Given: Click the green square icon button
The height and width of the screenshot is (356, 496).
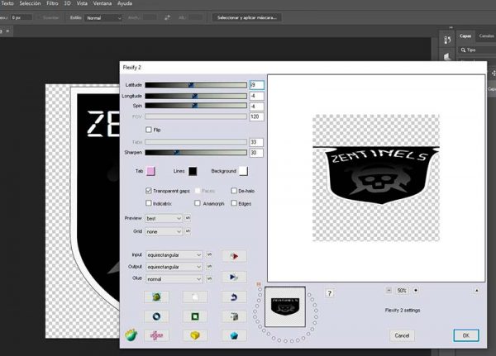Looking at the screenshot, I should click(x=194, y=316).
